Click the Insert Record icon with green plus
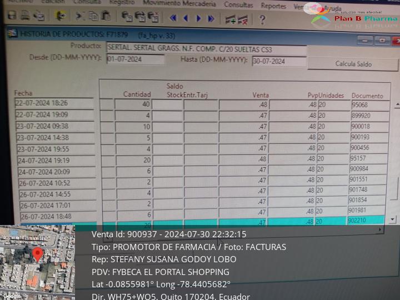400x300 pixels. pyautogui.click(x=231, y=19)
